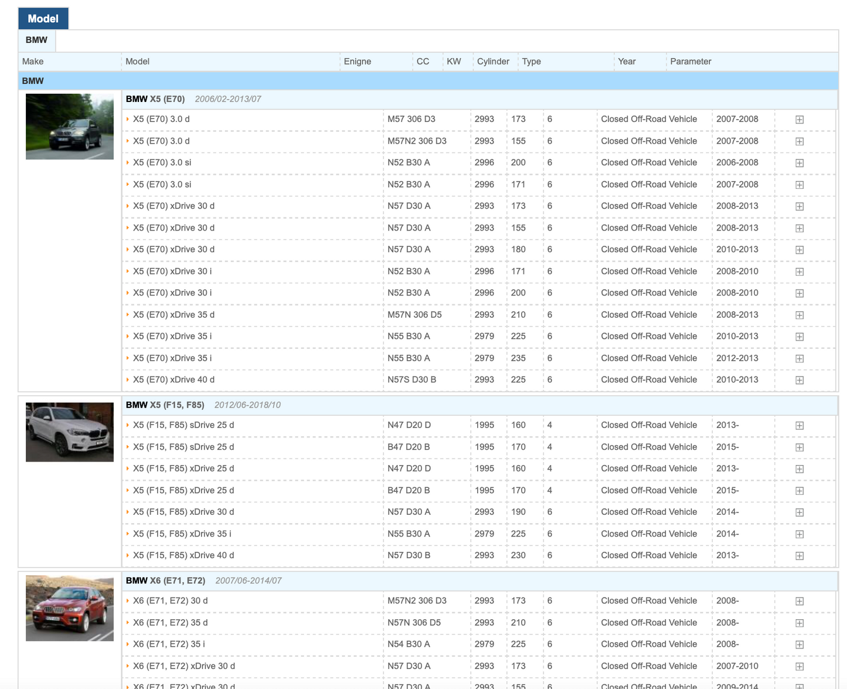Click the date range 2007/06-2014/07

[249, 581]
